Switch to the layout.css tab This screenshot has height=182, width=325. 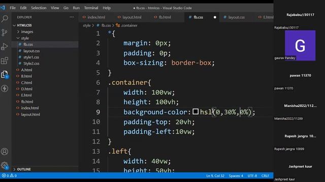pyautogui.click(x=236, y=17)
